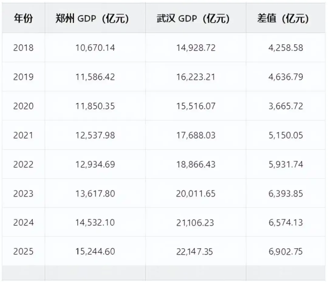Click the difference value 4,258.58

pos(286,48)
